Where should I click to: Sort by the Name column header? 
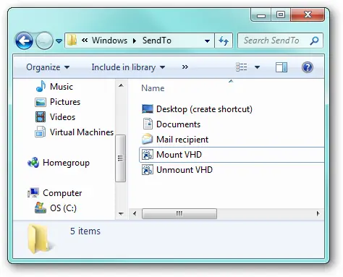[153, 88]
